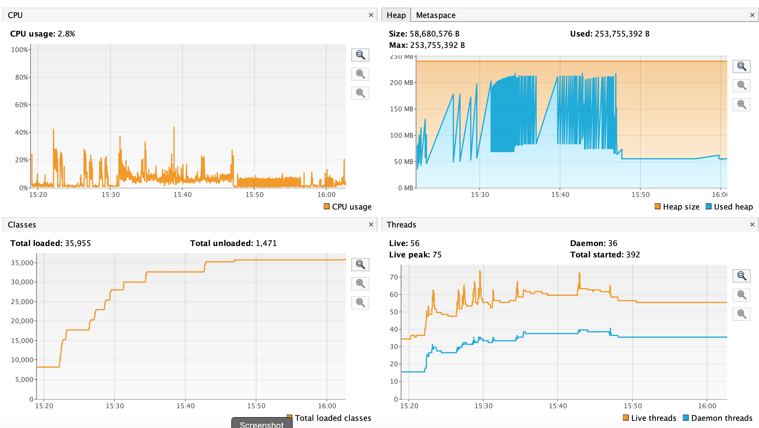Viewport: 759px width, 428px height.
Task: Click the 15:40 marker on Heap timeline
Action: point(560,195)
